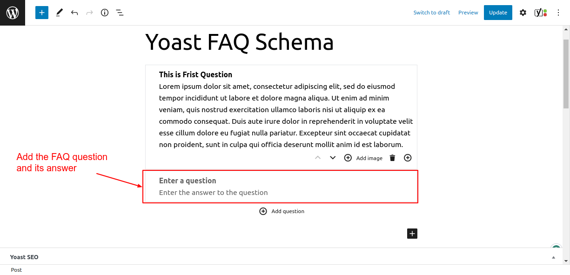Open the Options three-dot menu

coord(558,13)
